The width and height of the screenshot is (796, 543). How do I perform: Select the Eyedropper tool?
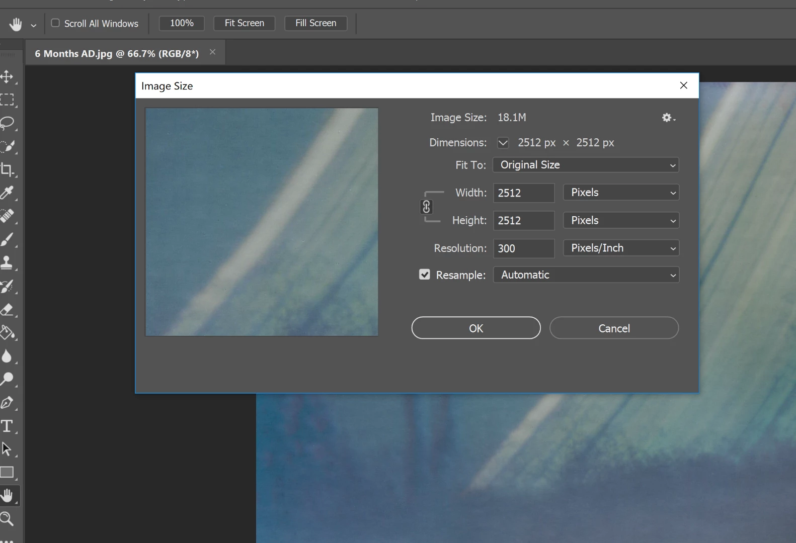(7, 193)
